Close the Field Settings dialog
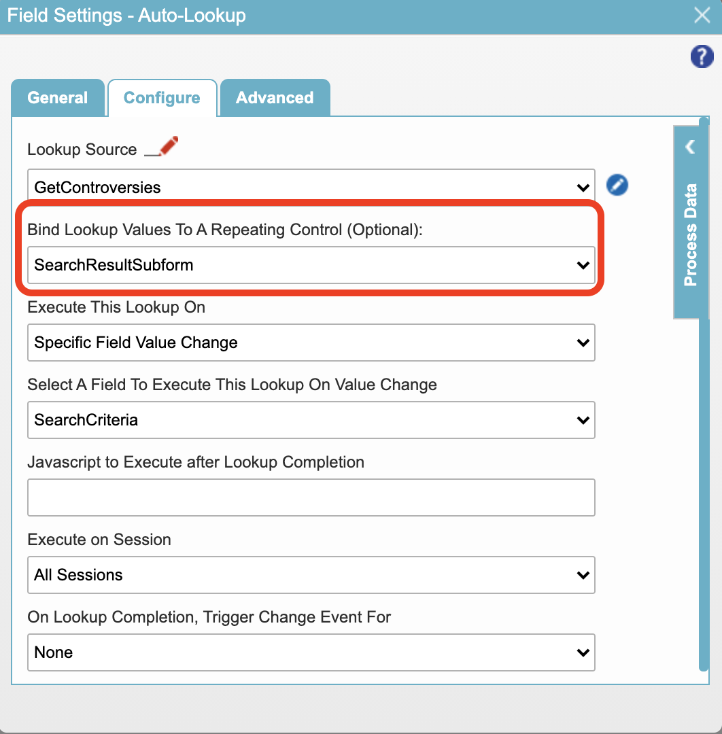Image resolution: width=722 pixels, height=734 pixels. point(702,15)
